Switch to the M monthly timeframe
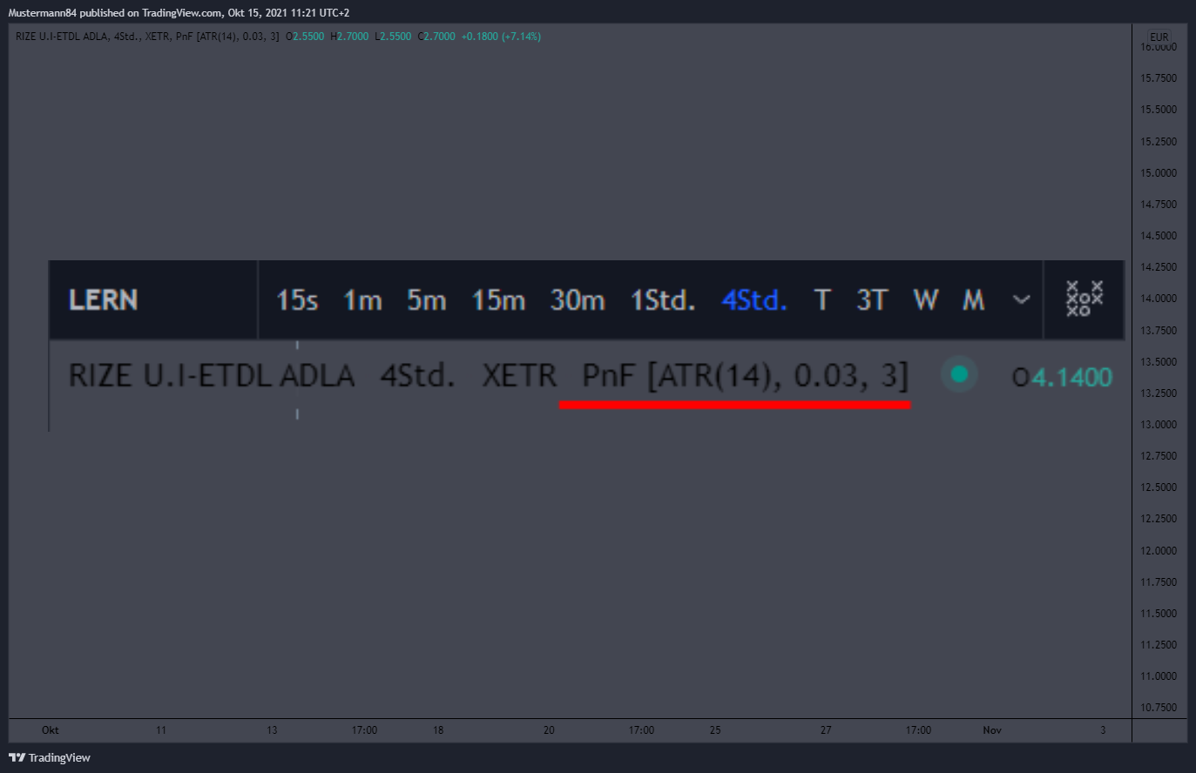This screenshot has height=773, width=1196. [973, 300]
